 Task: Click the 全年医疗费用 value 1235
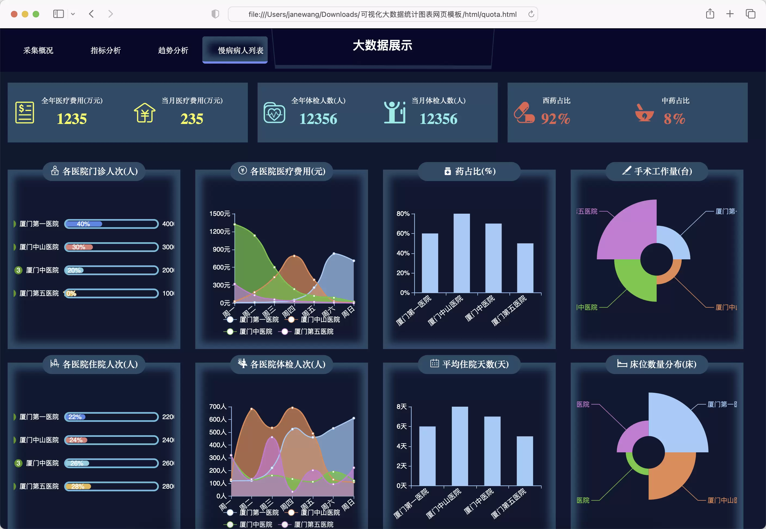coord(72,119)
